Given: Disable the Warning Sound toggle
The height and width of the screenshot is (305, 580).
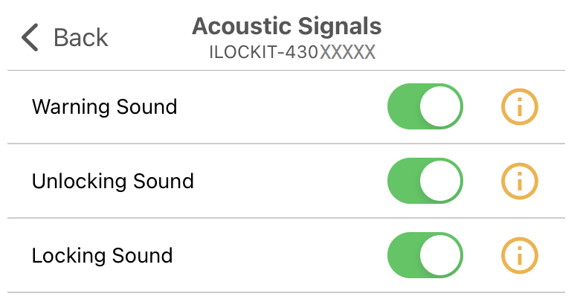Looking at the screenshot, I should point(425,107).
